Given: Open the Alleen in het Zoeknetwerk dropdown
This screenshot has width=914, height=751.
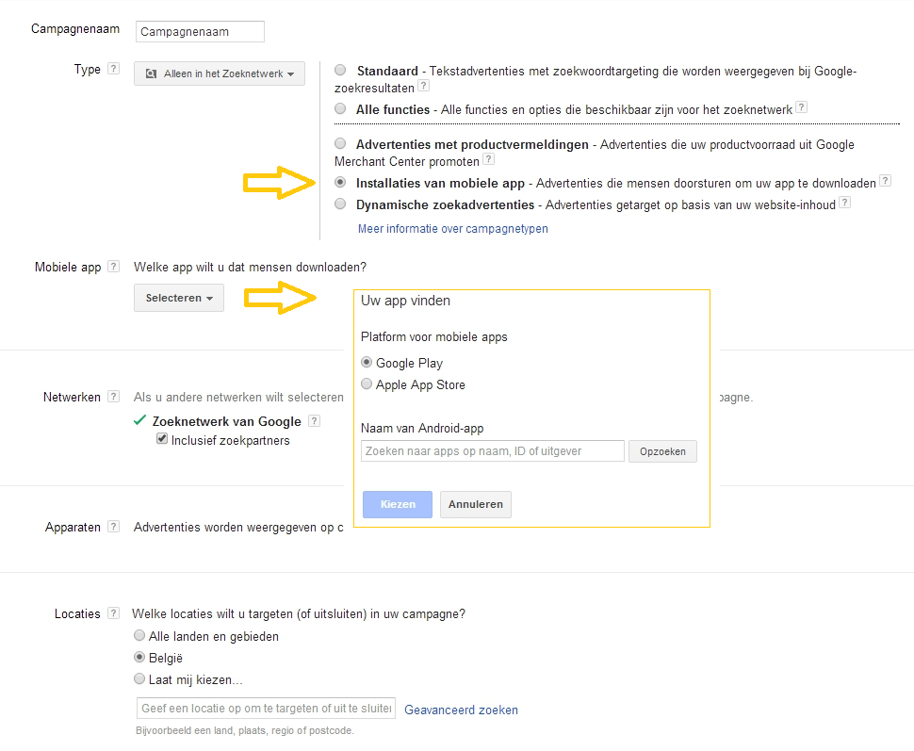Looking at the screenshot, I should pyautogui.click(x=220, y=73).
